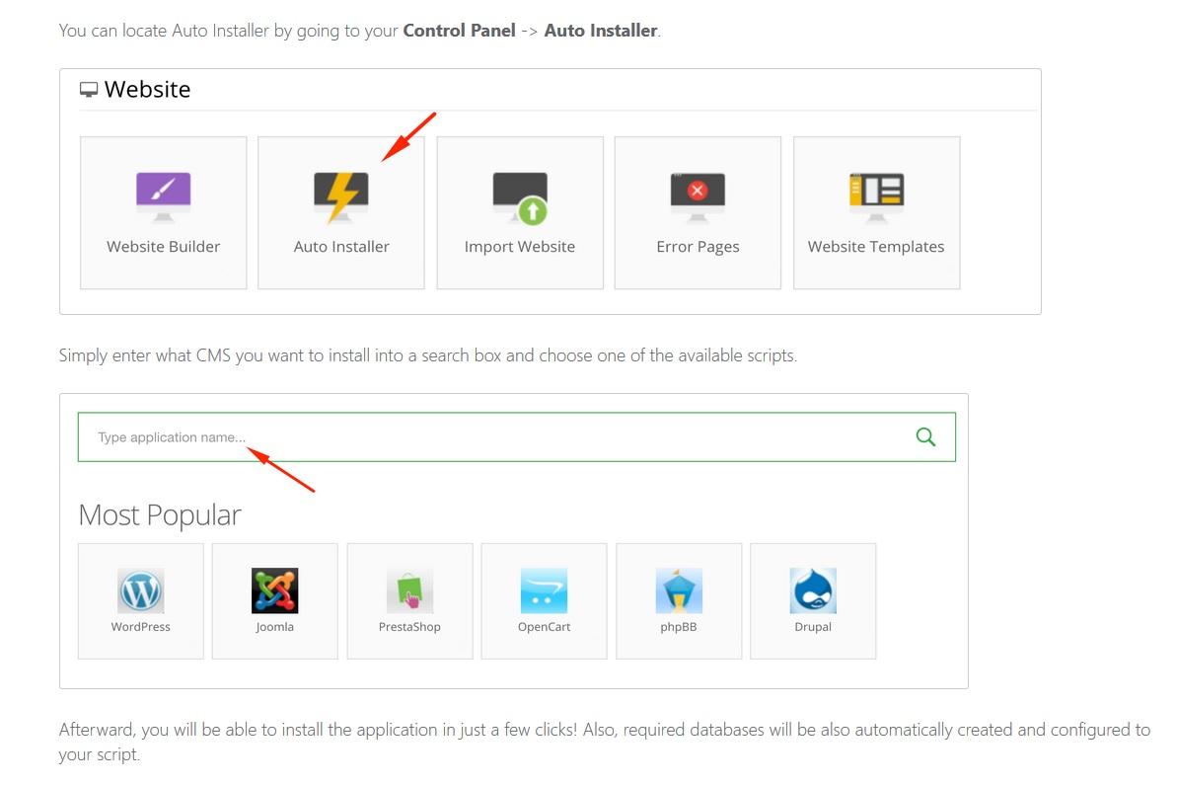Click the PrestaShop label
Screen dimensions: 1177x785
tap(409, 626)
